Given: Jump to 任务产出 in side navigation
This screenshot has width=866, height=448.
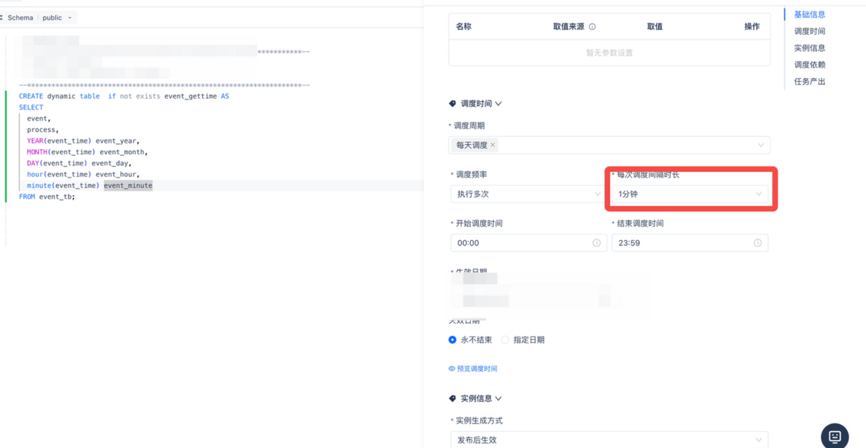Looking at the screenshot, I should pos(810,82).
